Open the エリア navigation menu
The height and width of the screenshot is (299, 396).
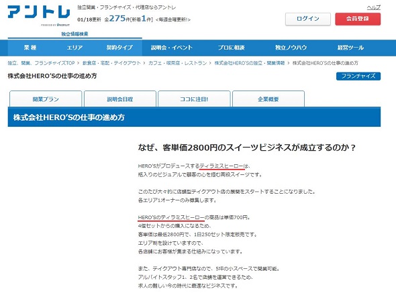point(75,48)
